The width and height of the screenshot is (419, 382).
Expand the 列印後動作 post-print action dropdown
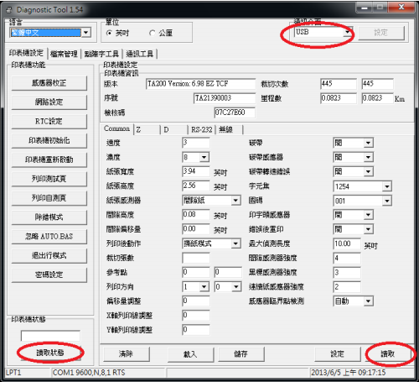click(x=235, y=243)
